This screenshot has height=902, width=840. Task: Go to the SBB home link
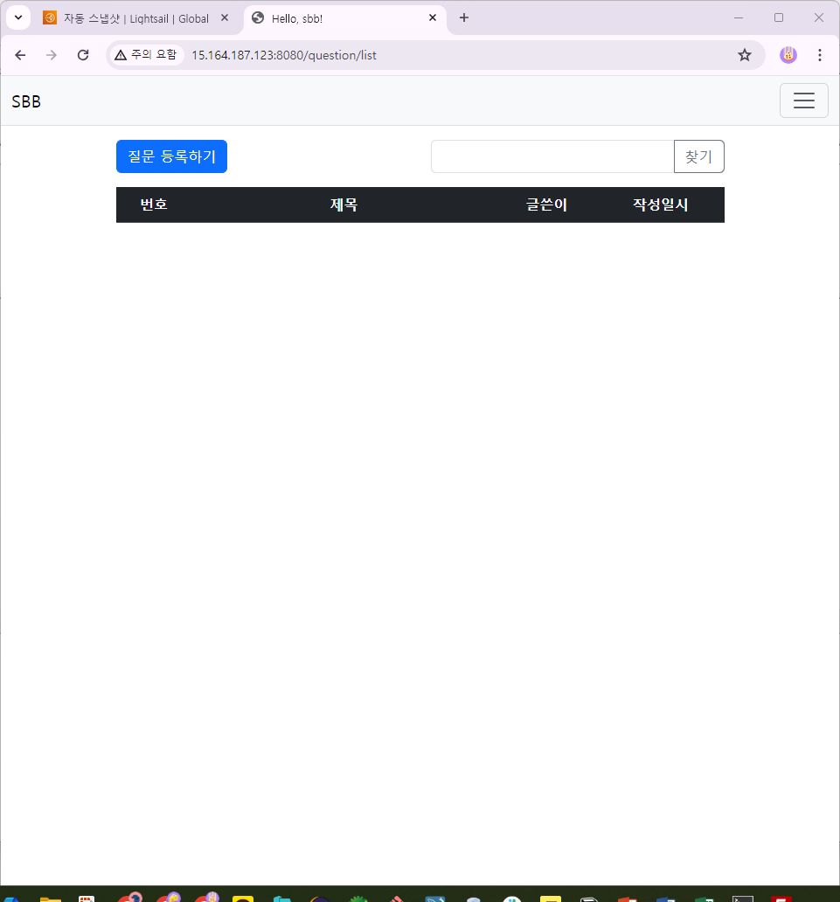coord(26,101)
